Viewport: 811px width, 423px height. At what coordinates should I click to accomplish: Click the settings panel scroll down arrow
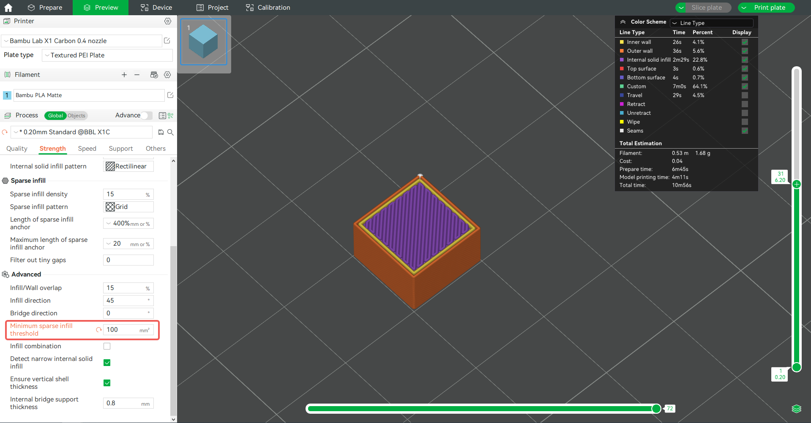pos(173,419)
